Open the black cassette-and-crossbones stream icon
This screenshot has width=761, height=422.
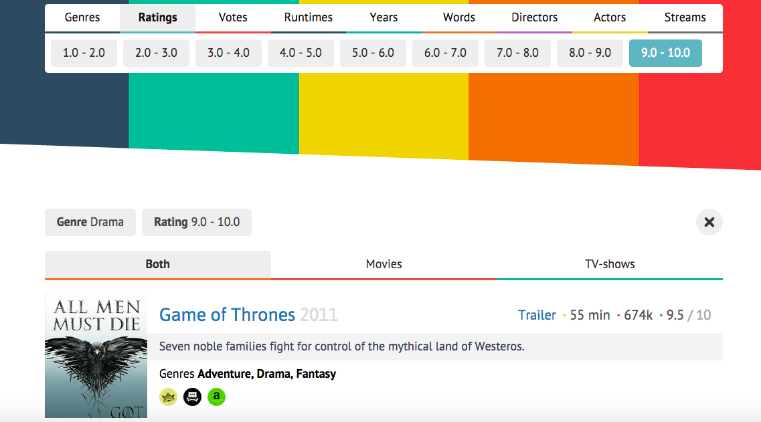click(192, 397)
